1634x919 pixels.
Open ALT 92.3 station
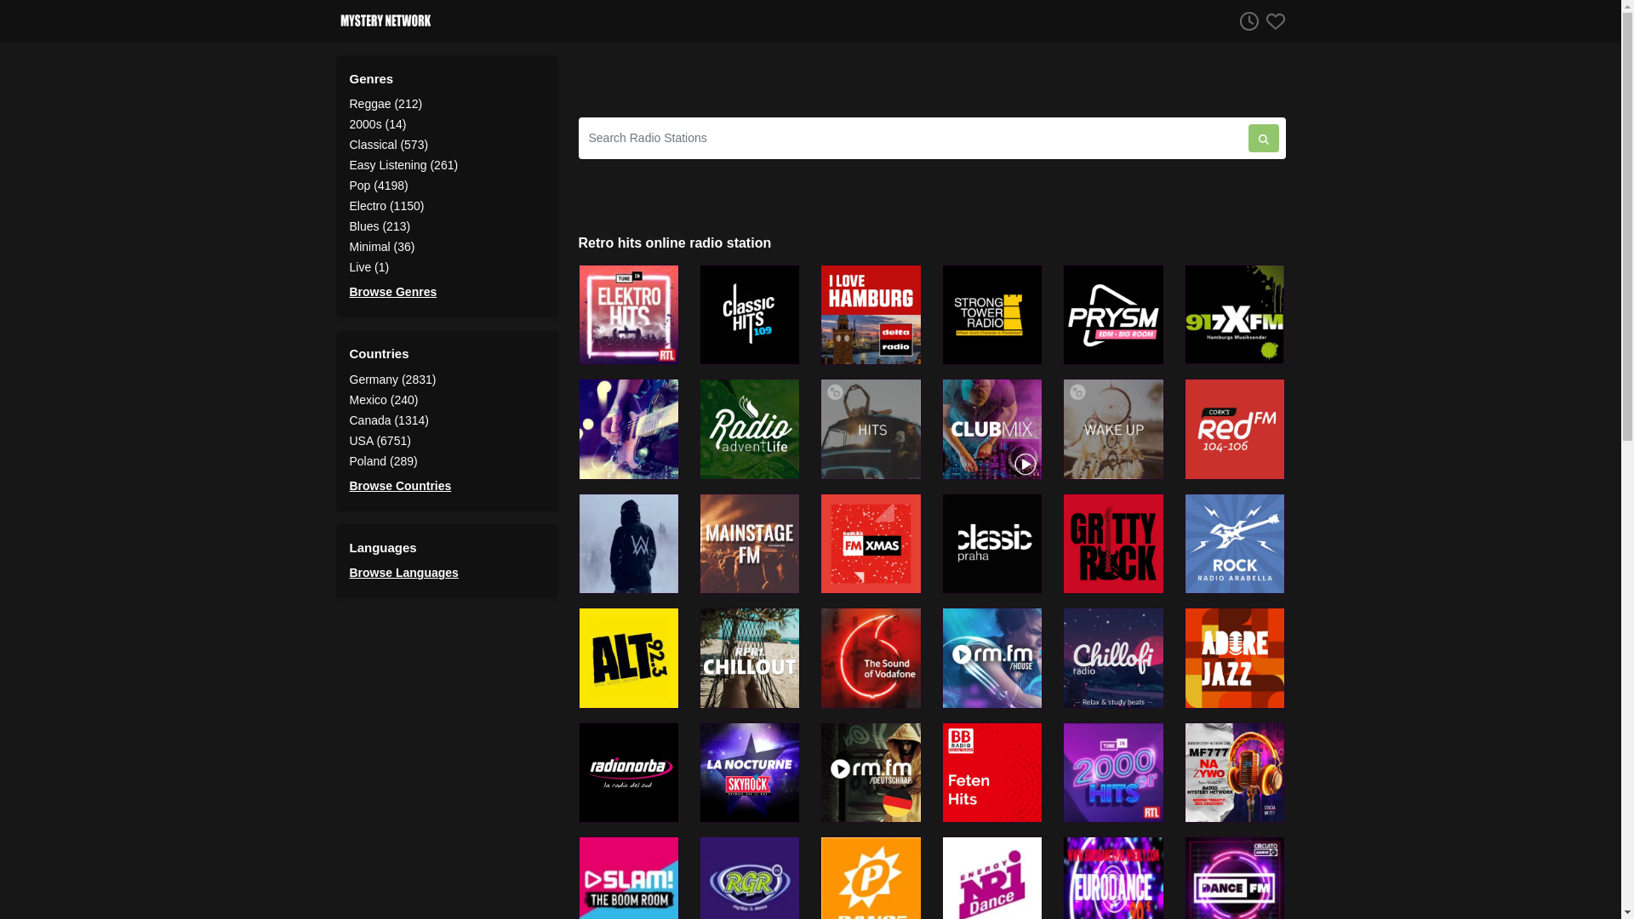[x=629, y=658]
